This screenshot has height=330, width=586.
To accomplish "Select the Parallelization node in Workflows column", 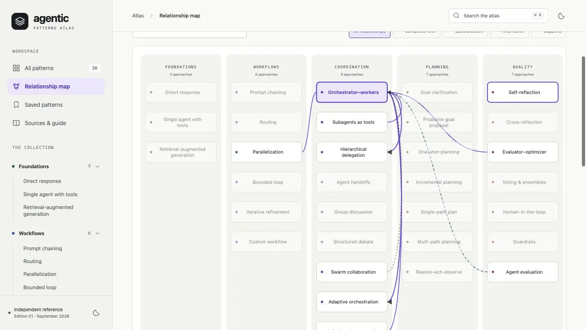I will point(266,152).
